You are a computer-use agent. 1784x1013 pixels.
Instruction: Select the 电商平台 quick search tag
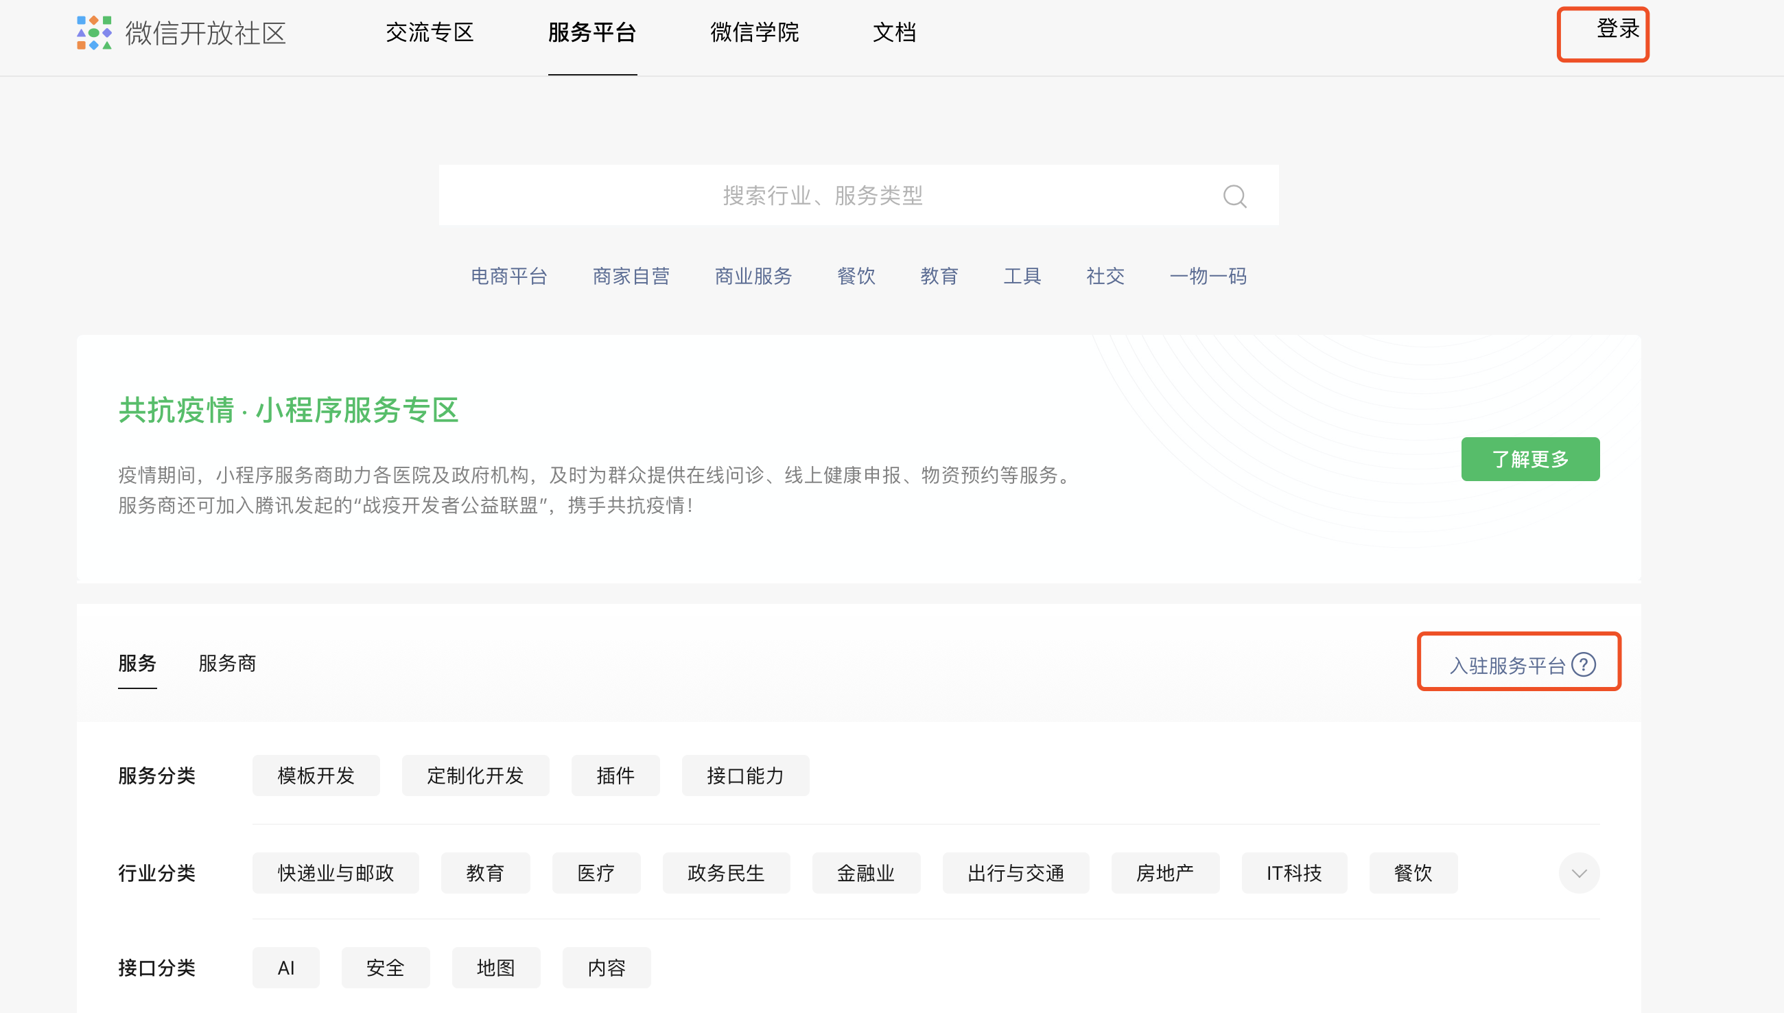(x=508, y=276)
